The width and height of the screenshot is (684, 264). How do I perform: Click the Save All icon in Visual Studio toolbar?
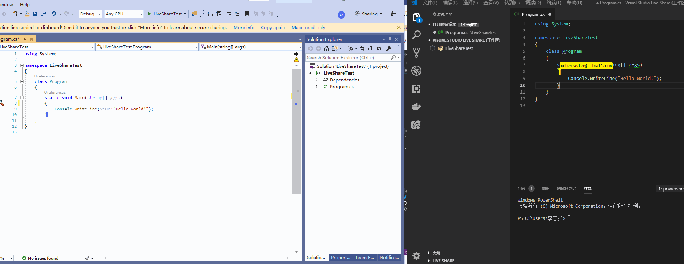[43, 14]
